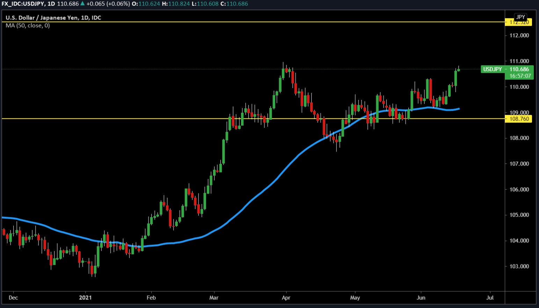Click the 110.686 current price tag
Viewport: 539px width, 308px height.
click(x=519, y=69)
